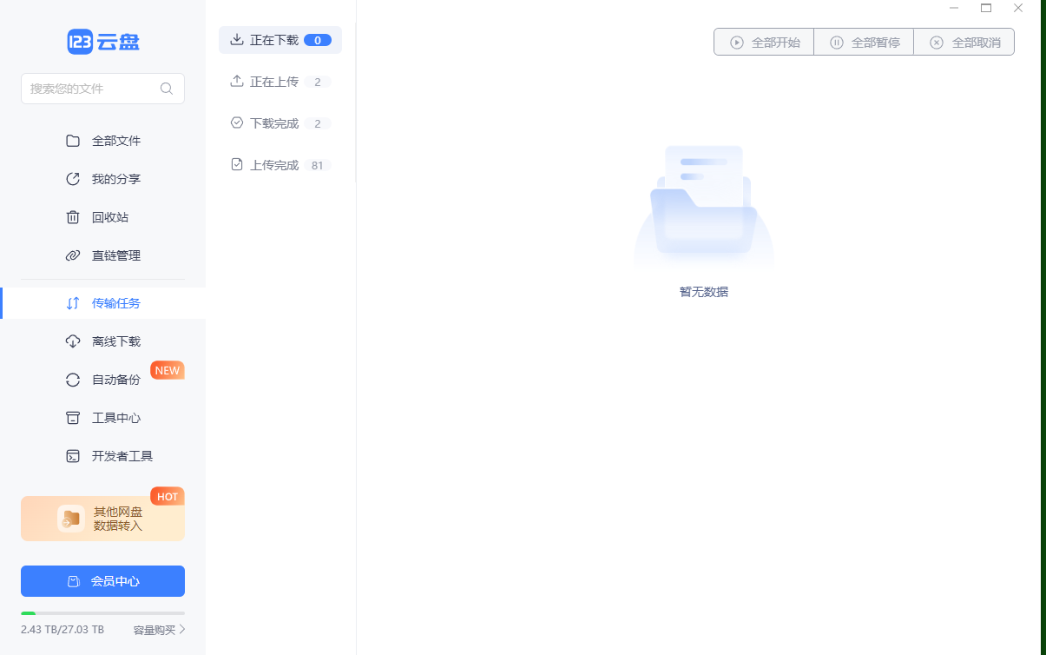Image resolution: width=1046 pixels, height=655 pixels.
Task: Open 自动备份 label
Action: (116, 380)
